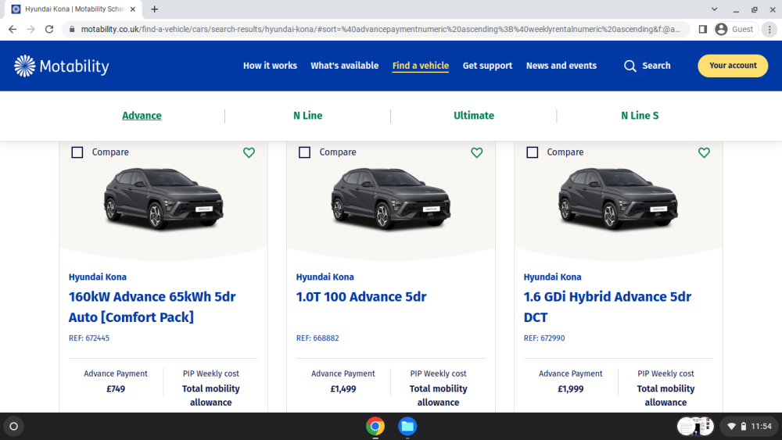Click Hyundai Kona label above 1.0T listing
Screen dimensions: 782x440
(x=325, y=277)
